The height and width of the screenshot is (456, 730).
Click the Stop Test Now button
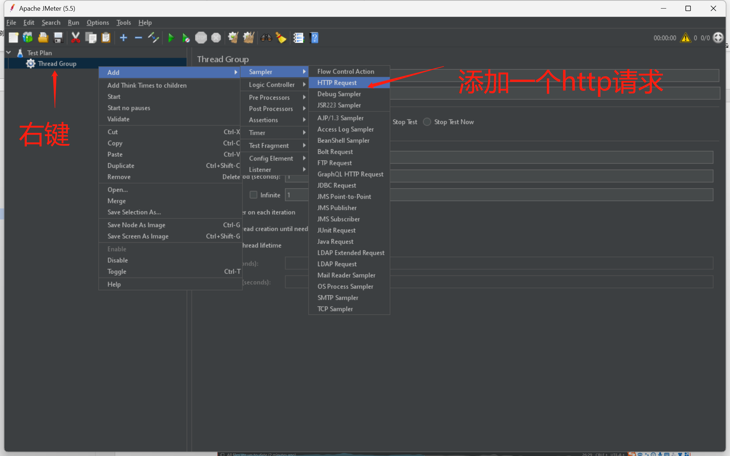(x=426, y=122)
